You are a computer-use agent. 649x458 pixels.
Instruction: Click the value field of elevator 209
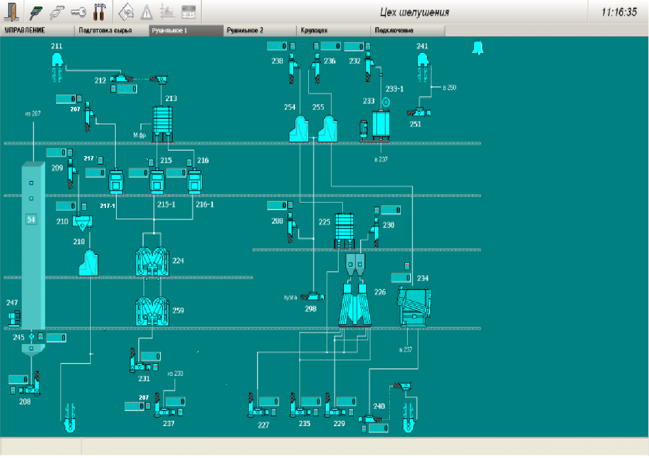pos(56,153)
